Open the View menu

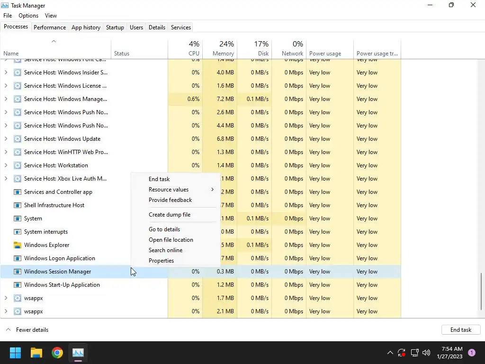tap(51, 16)
